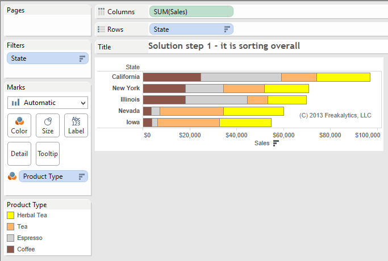Open the Automatic mark type dropdown
This screenshot has width=388, height=261.
[x=48, y=103]
